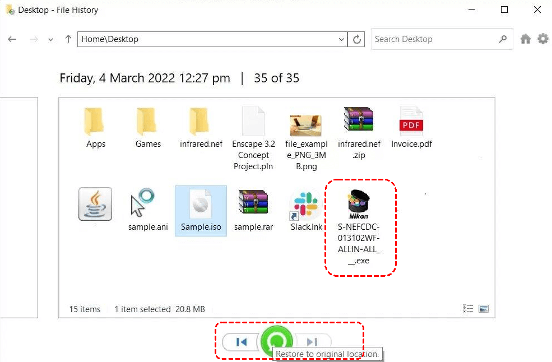Click the Friday, 4 March 2022 date heading

(145, 78)
